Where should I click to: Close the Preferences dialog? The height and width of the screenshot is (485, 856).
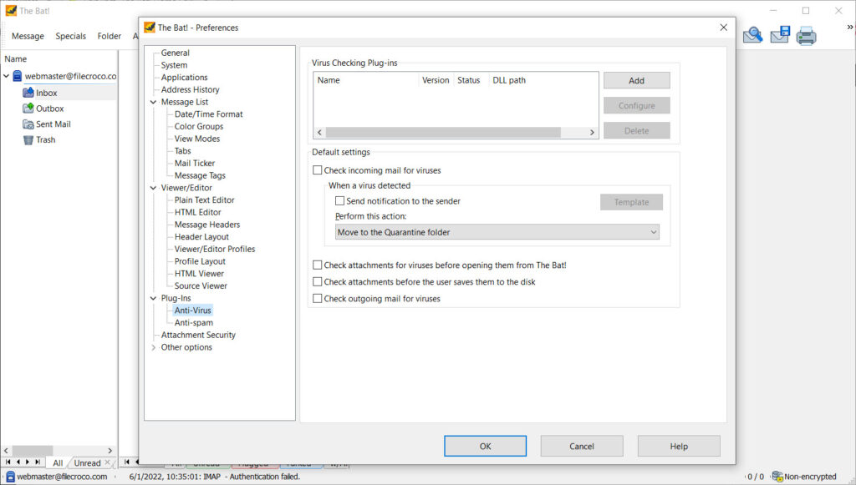coord(723,28)
